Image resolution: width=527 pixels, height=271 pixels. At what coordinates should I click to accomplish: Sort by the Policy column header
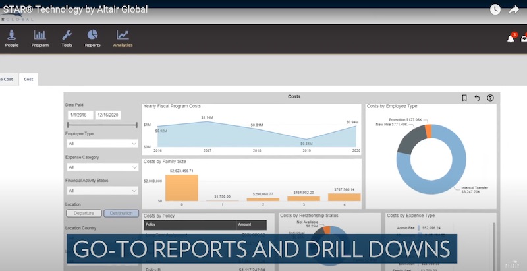(190, 225)
